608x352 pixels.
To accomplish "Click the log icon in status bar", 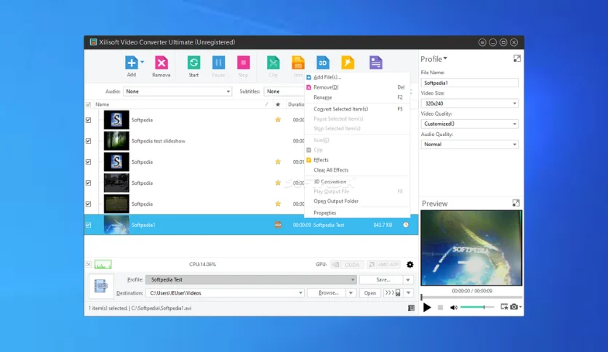I will click(411, 308).
